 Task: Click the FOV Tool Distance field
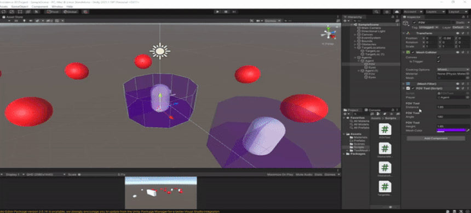(453, 107)
